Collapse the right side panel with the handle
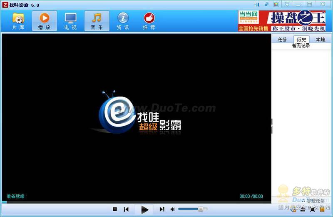333x217 pixels. [272, 126]
